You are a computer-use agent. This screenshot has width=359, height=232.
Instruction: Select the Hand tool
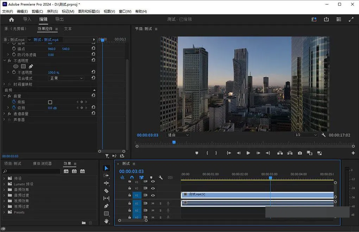click(x=106, y=221)
